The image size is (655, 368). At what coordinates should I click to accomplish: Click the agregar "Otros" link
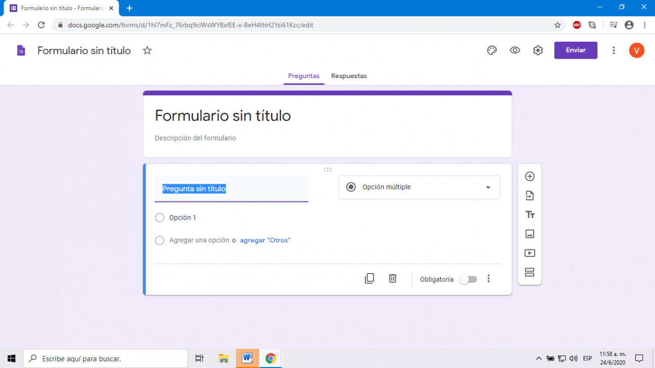pos(265,240)
